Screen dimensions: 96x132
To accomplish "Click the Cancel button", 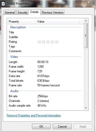I will (x=62, y=127).
